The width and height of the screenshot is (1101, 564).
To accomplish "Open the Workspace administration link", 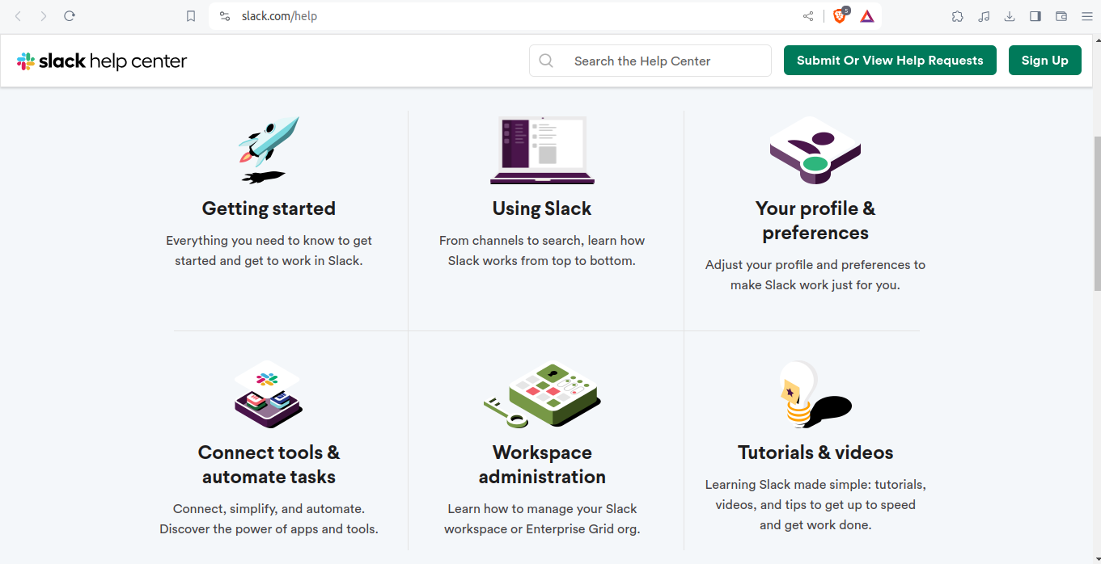I will pyautogui.click(x=542, y=465).
